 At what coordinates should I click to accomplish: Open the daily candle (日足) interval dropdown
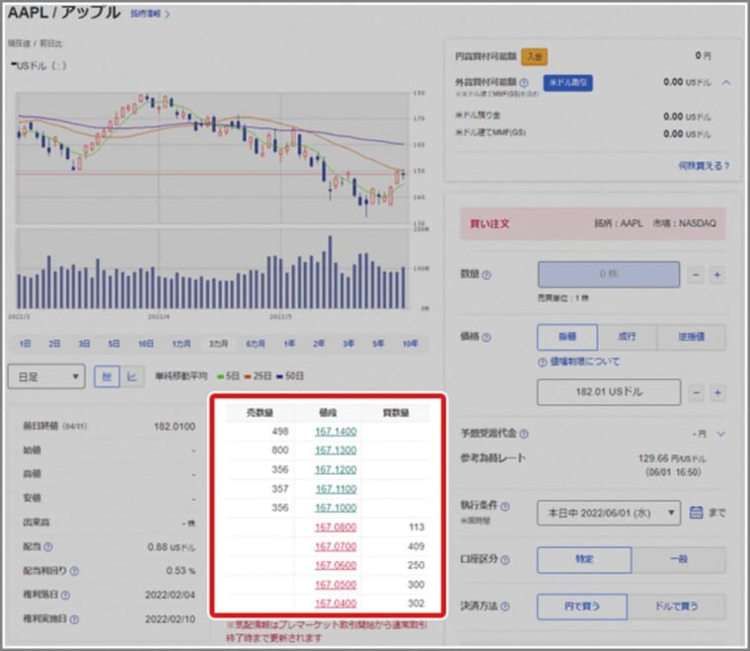(46, 376)
